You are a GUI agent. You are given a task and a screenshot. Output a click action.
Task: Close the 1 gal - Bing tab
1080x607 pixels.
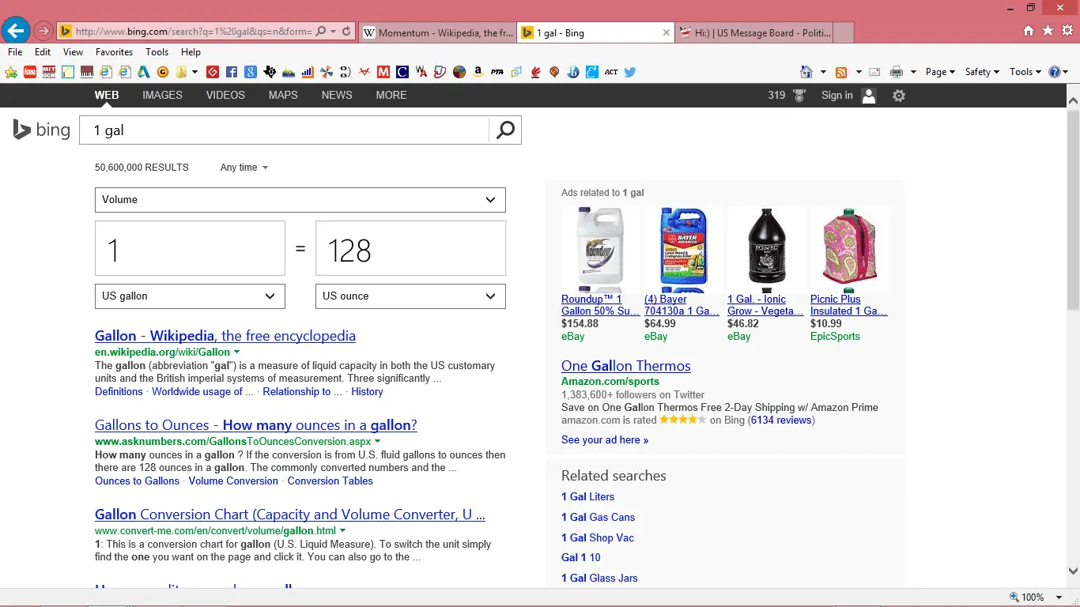(667, 32)
